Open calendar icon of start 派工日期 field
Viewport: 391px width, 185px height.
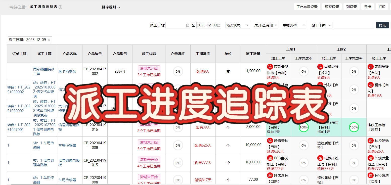coord(188,25)
